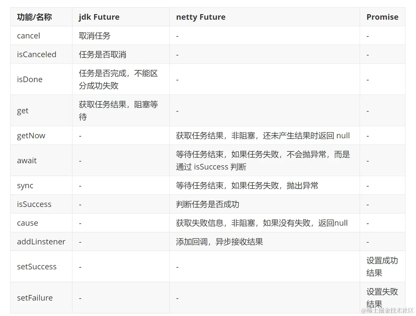Click the '添加回调，异步接收结果' cell
The image size is (416, 316).
(x=219, y=242)
